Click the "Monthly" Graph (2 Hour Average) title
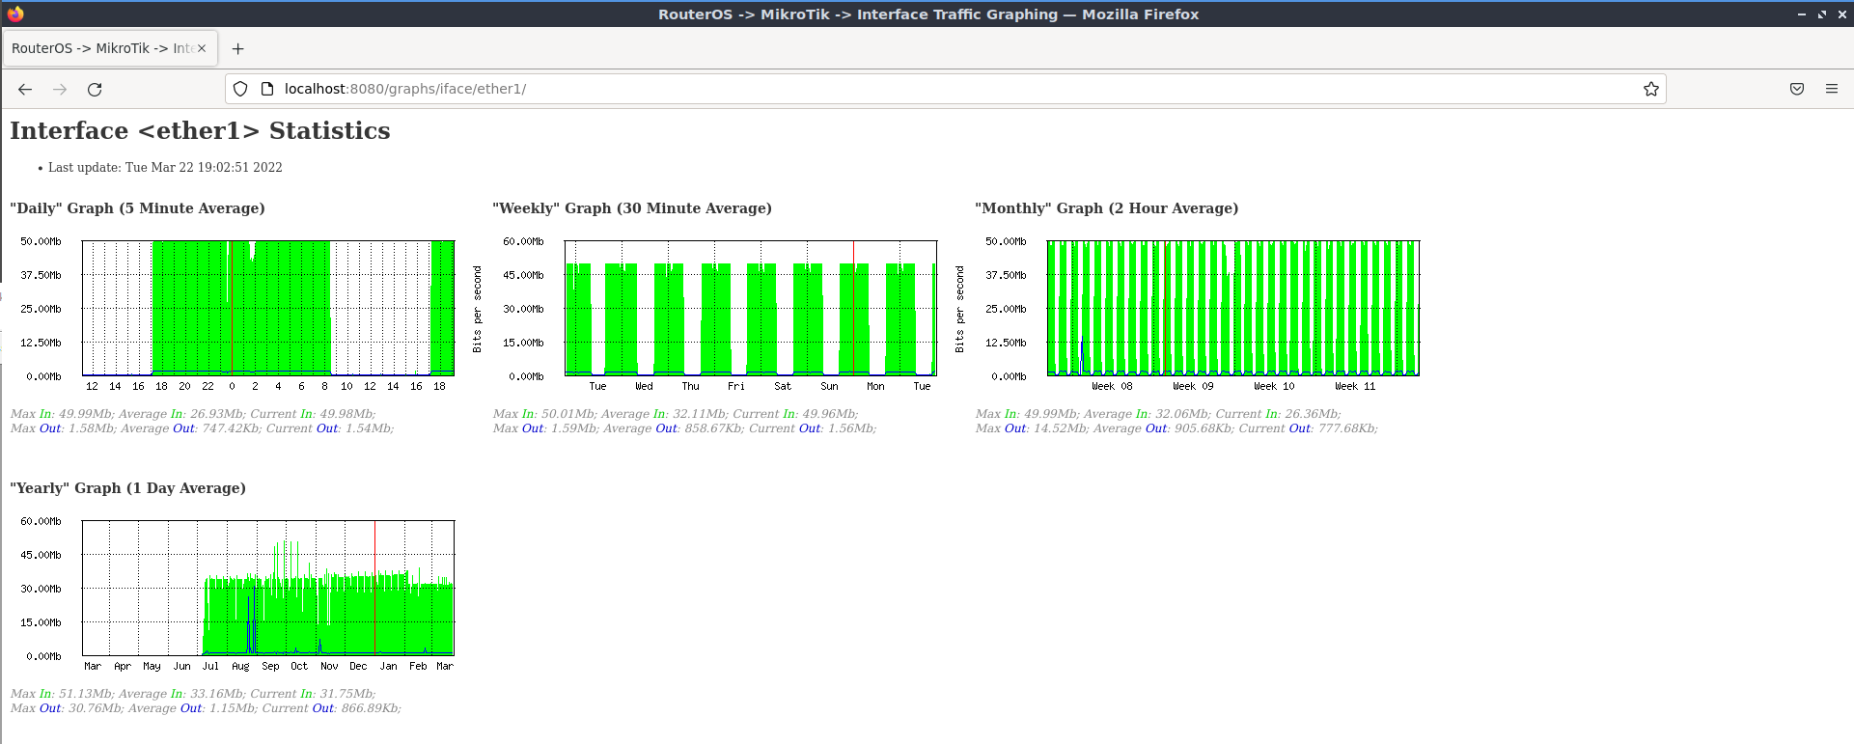 point(1107,208)
